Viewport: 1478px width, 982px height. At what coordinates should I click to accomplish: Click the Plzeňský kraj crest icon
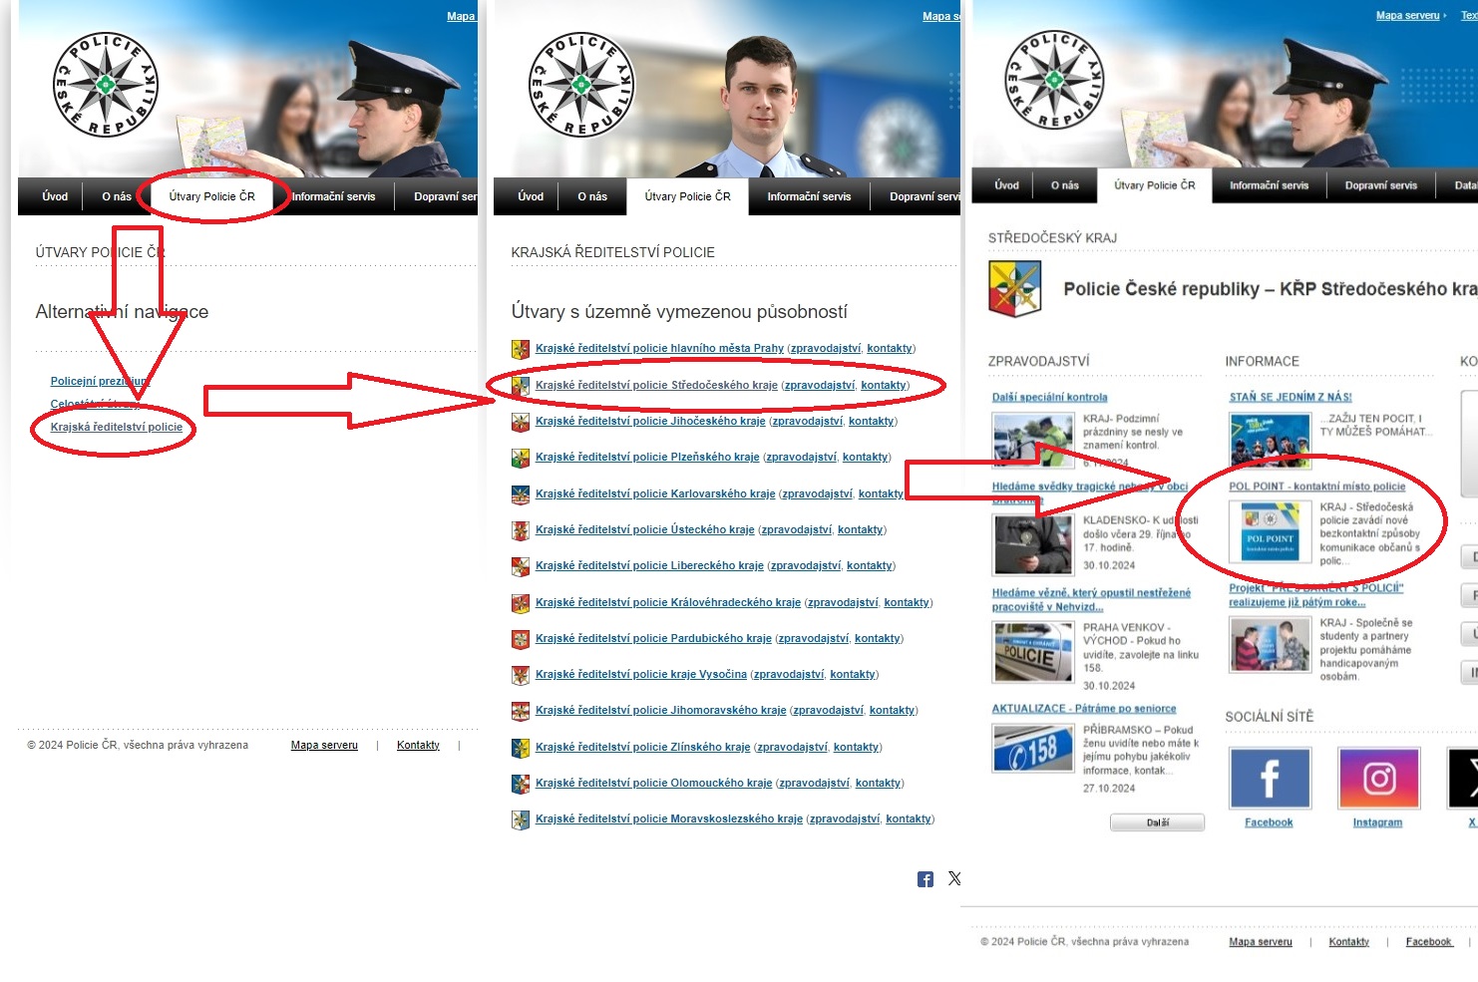point(520,458)
